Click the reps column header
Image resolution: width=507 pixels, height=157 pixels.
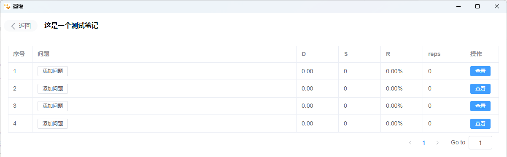(434, 54)
